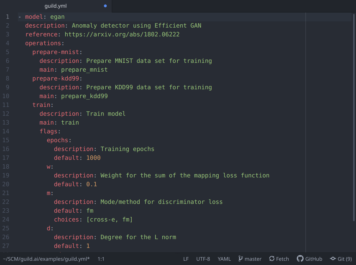This screenshot has height=265, width=356.
Task: Select the guild.yml tab
Action: tap(56, 6)
